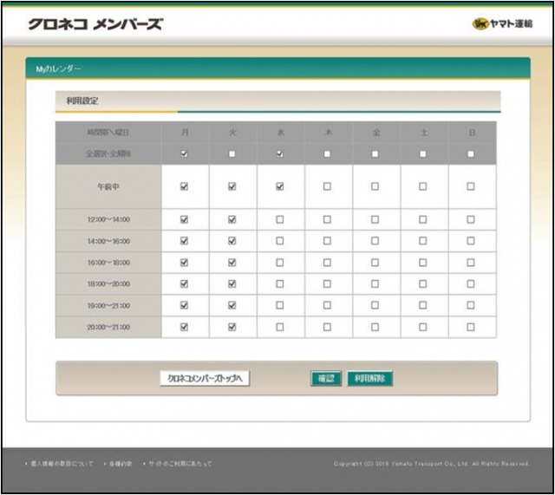The height and width of the screenshot is (495, 555).
Task: Uncheck the select-all box for 水 column
Action: (x=279, y=154)
